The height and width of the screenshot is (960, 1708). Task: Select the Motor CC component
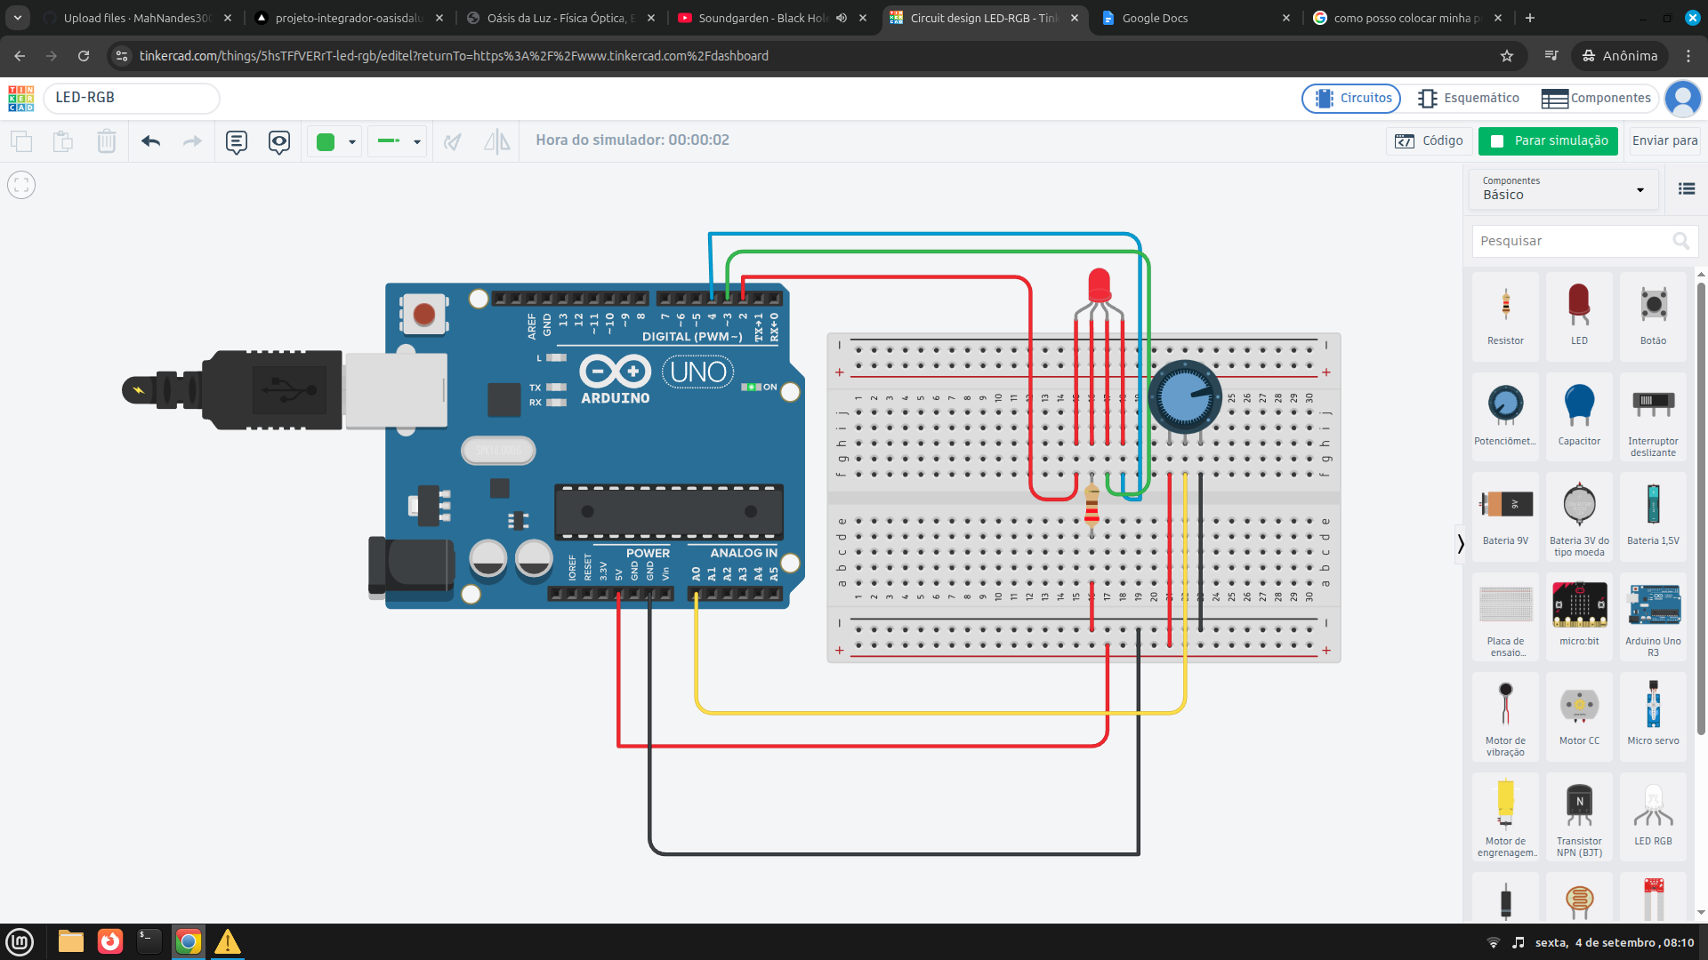pyautogui.click(x=1579, y=716)
